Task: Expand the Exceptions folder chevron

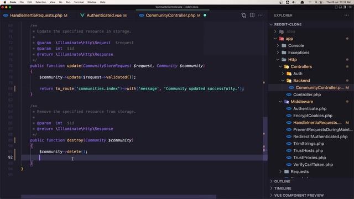Action: 278,53
